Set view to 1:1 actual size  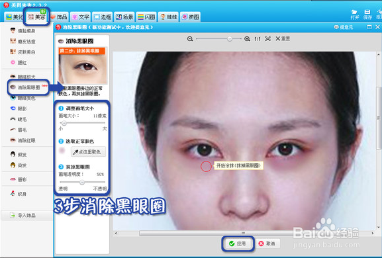[x=258, y=39]
